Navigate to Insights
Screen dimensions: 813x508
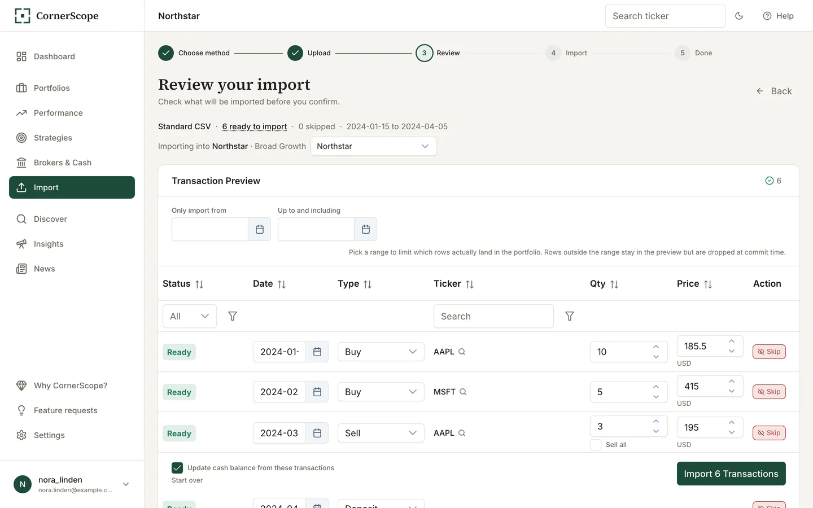click(x=72, y=244)
